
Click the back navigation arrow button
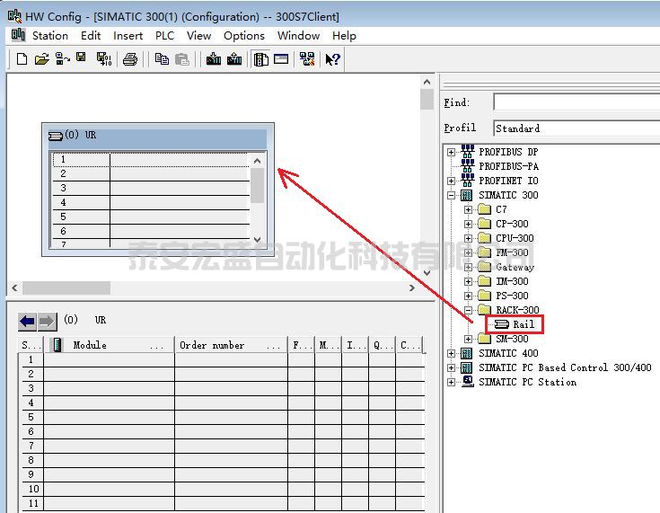point(27,321)
